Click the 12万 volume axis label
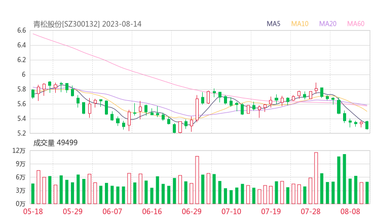Viewport: 375px width, 223px height. click(19, 151)
